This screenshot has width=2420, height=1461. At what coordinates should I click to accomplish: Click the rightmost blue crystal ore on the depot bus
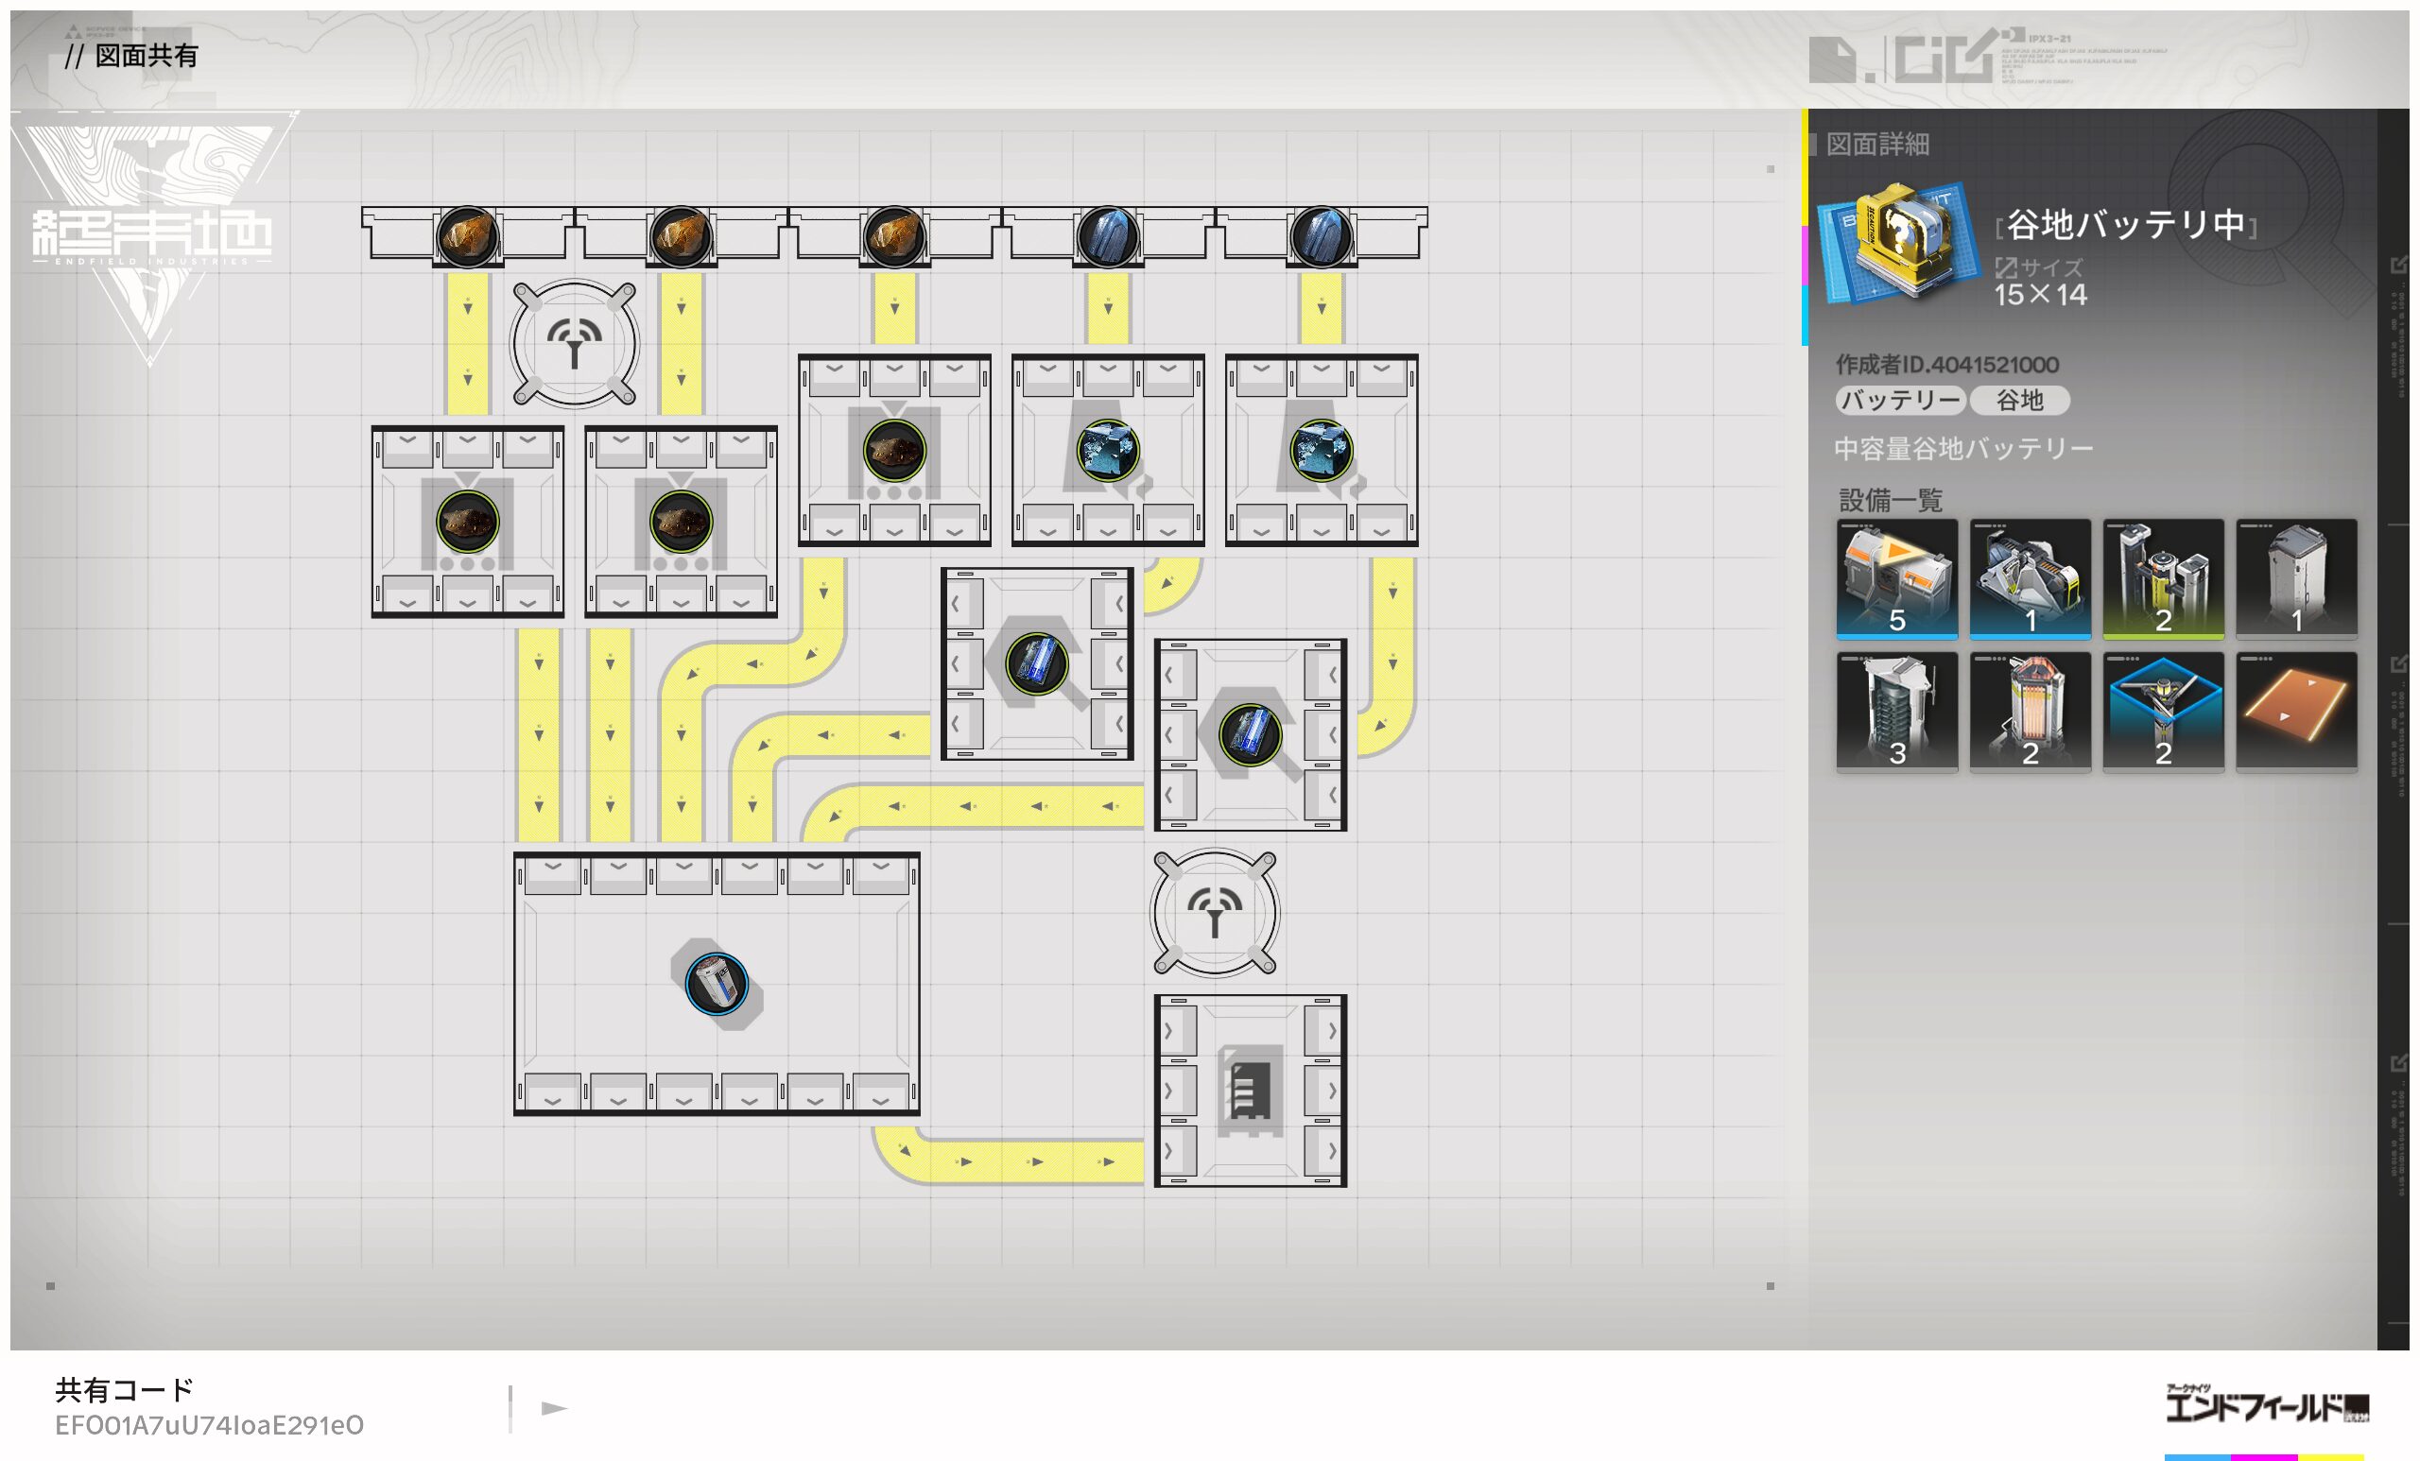pyautogui.click(x=1321, y=236)
